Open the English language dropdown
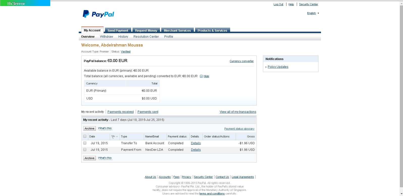403x196 pixels. tap(313, 13)
